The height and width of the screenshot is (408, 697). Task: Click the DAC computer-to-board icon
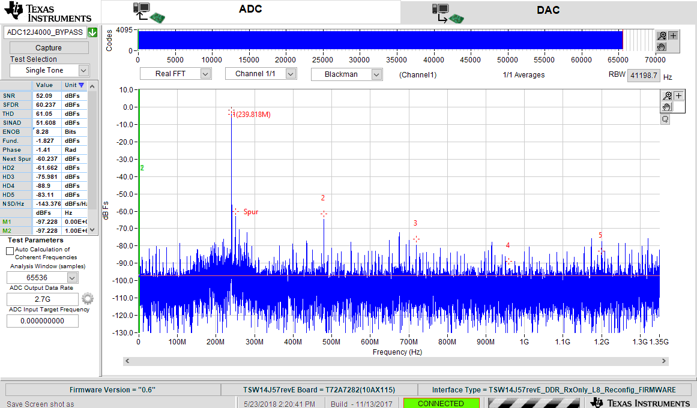[x=448, y=13]
